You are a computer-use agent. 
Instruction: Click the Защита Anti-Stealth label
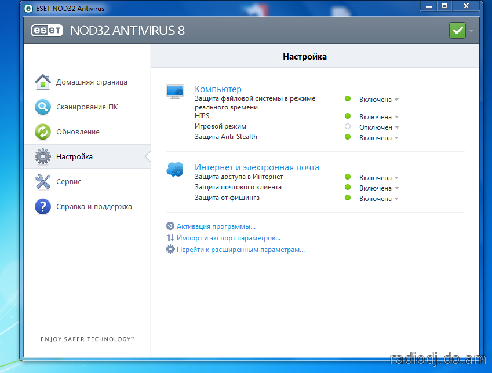pyautogui.click(x=225, y=137)
